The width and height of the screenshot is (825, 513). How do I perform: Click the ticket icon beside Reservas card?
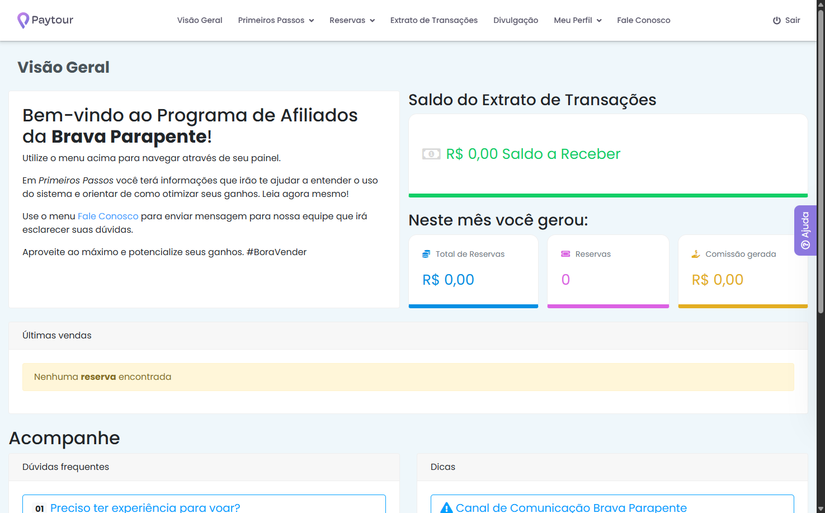tap(565, 254)
